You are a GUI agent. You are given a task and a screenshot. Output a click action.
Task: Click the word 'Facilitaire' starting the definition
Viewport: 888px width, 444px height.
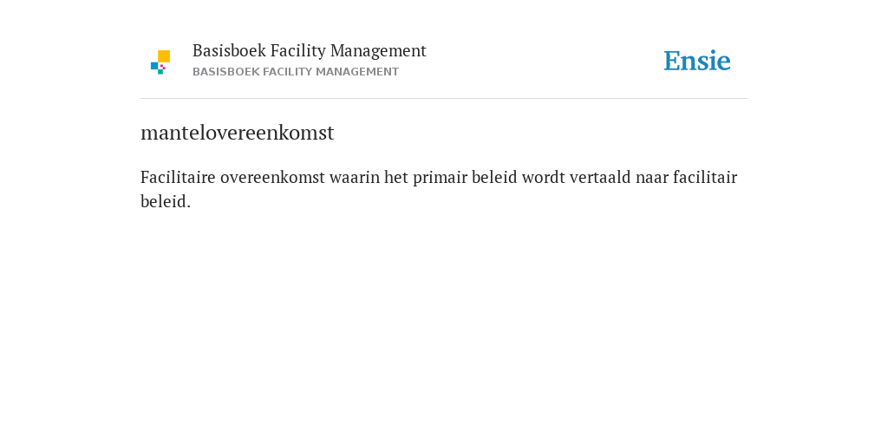[x=178, y=177]
